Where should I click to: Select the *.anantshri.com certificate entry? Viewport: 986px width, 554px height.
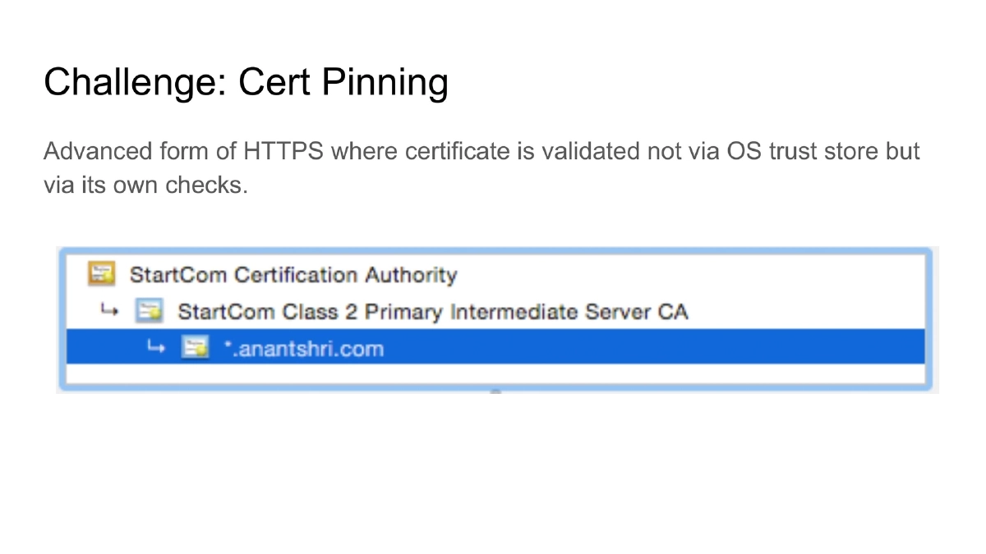point(304,349)
